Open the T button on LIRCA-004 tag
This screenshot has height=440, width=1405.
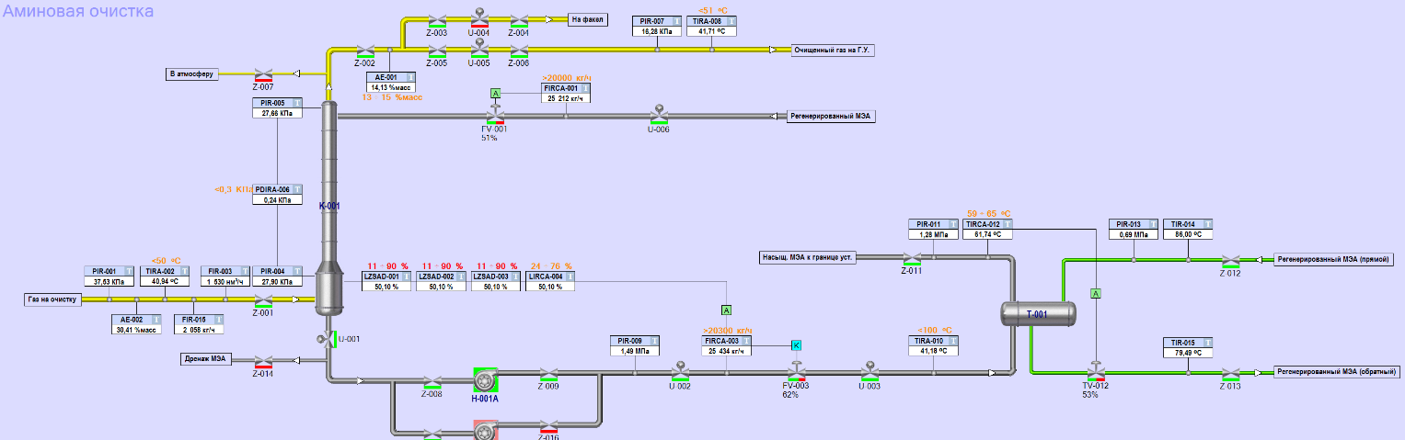tap(570, 276)
